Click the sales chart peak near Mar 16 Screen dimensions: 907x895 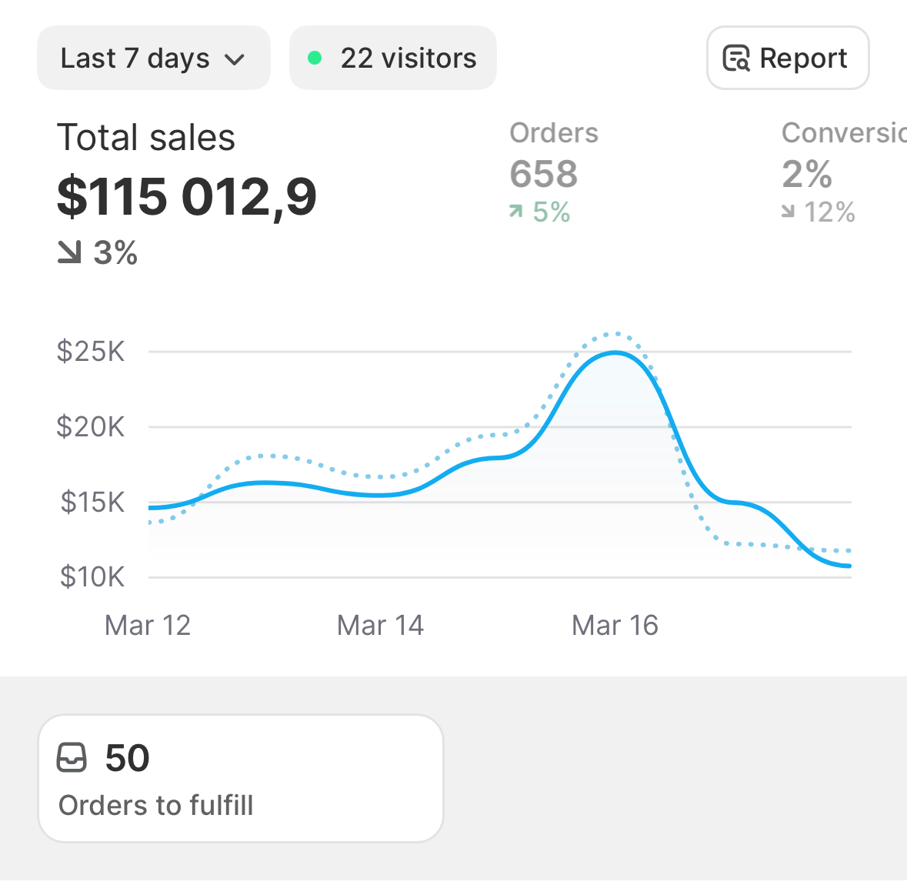tap(615, 352)
